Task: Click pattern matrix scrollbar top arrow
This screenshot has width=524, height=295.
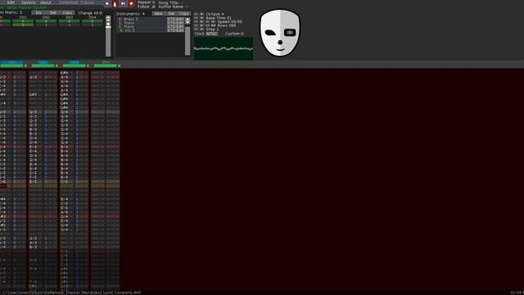Action: tap(108, 18)
